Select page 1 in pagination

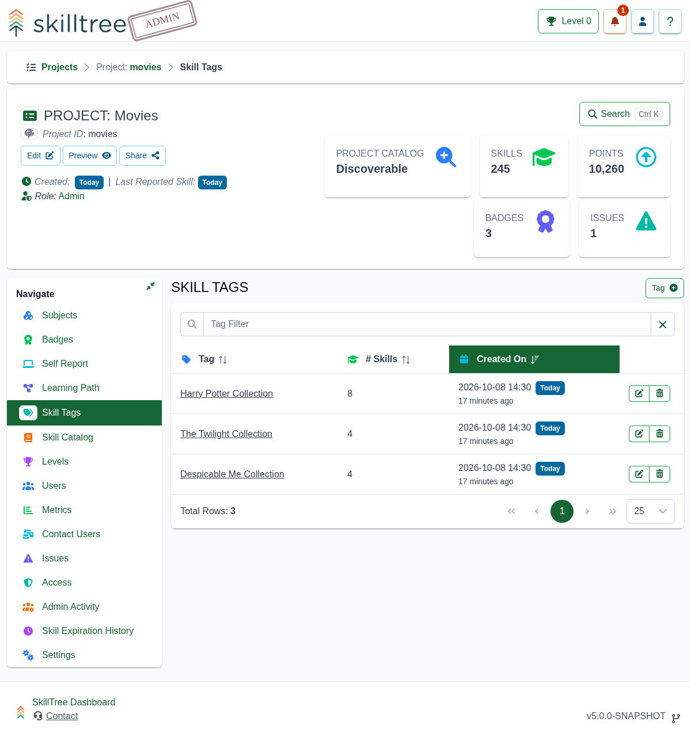[562, 511]
